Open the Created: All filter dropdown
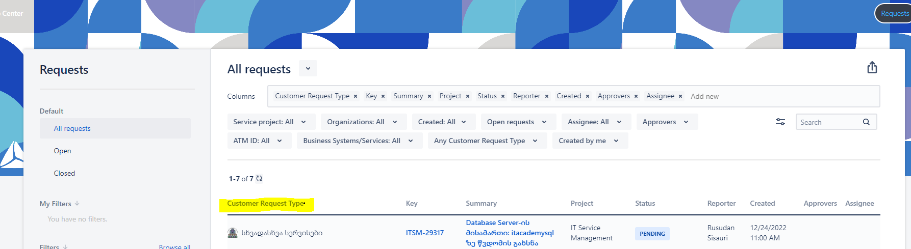This screenshot has height=249, width=911. pyautogui.click(x=443, y=122)
